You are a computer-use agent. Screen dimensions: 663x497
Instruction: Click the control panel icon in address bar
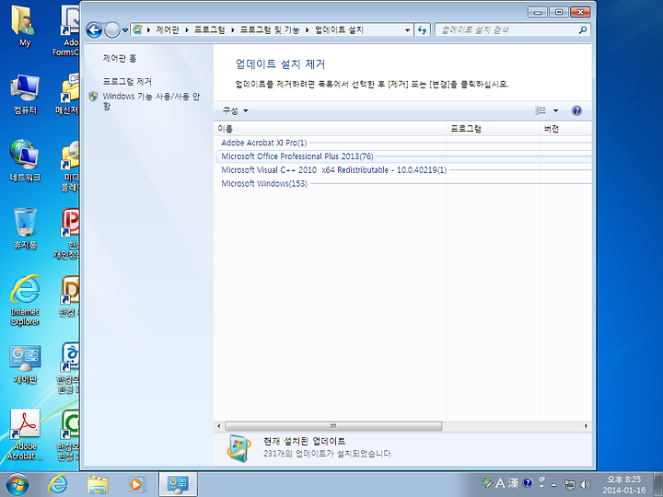coord(137,29)
